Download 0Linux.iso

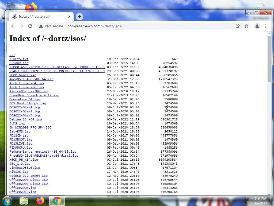[x=19, y=63]
